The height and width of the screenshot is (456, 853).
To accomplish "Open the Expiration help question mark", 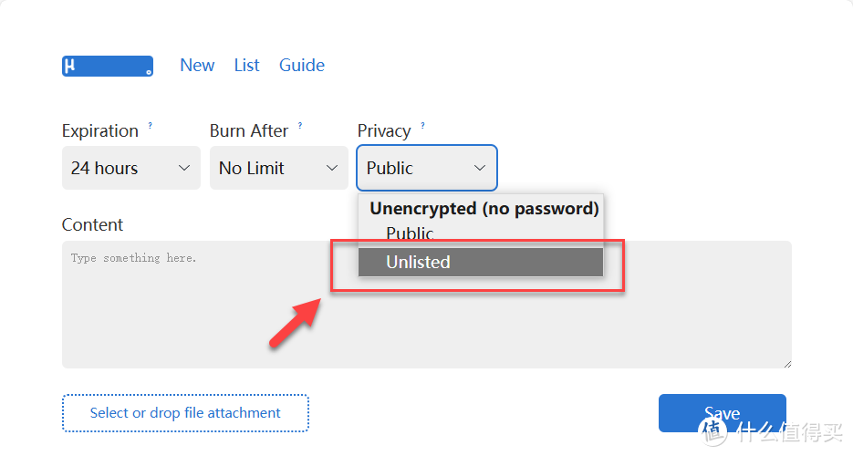I will click(x=151, y=125).
